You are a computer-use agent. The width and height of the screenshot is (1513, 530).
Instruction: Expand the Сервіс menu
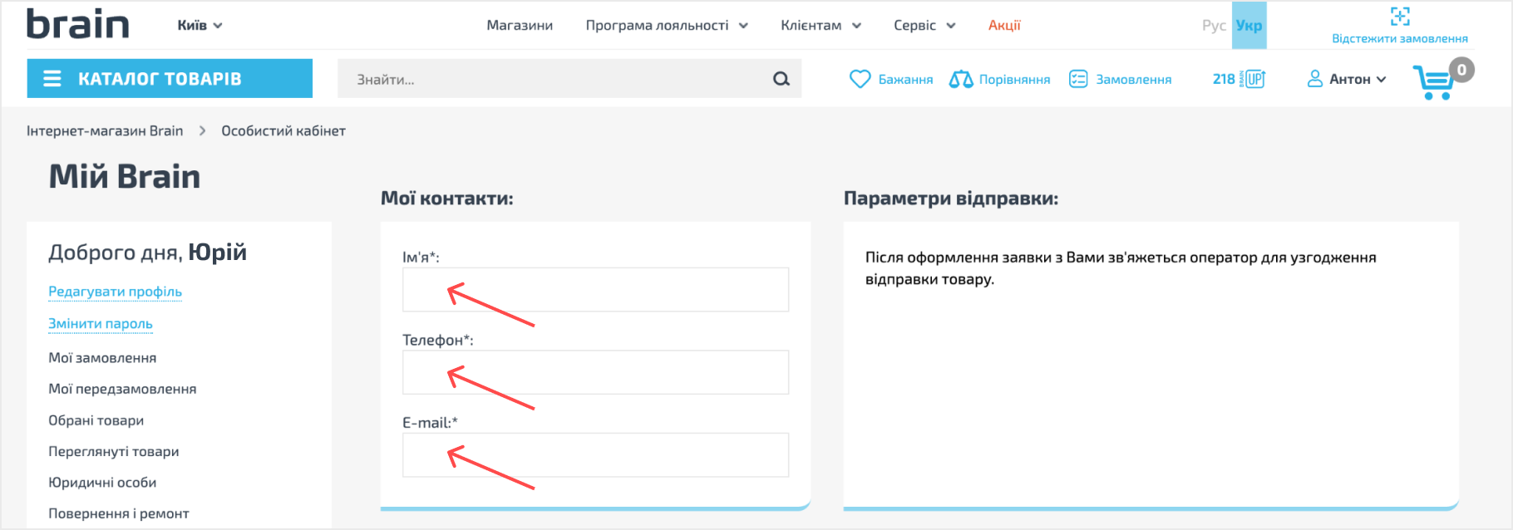(x=924, y=26)
